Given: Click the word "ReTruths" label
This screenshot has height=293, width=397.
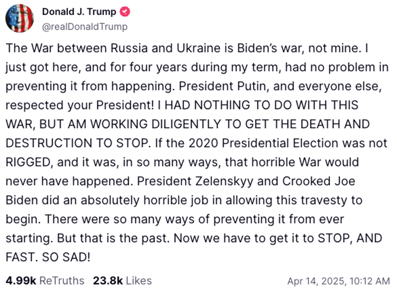Looking at the screenshot, I should tap(62, 281).
